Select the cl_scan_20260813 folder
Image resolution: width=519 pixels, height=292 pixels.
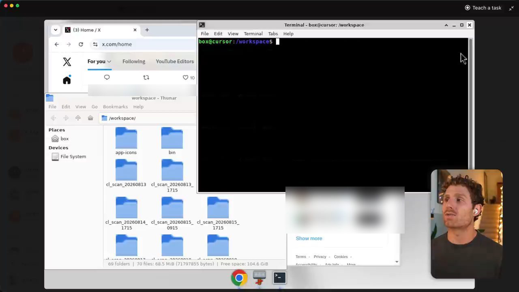pos(126,173)
